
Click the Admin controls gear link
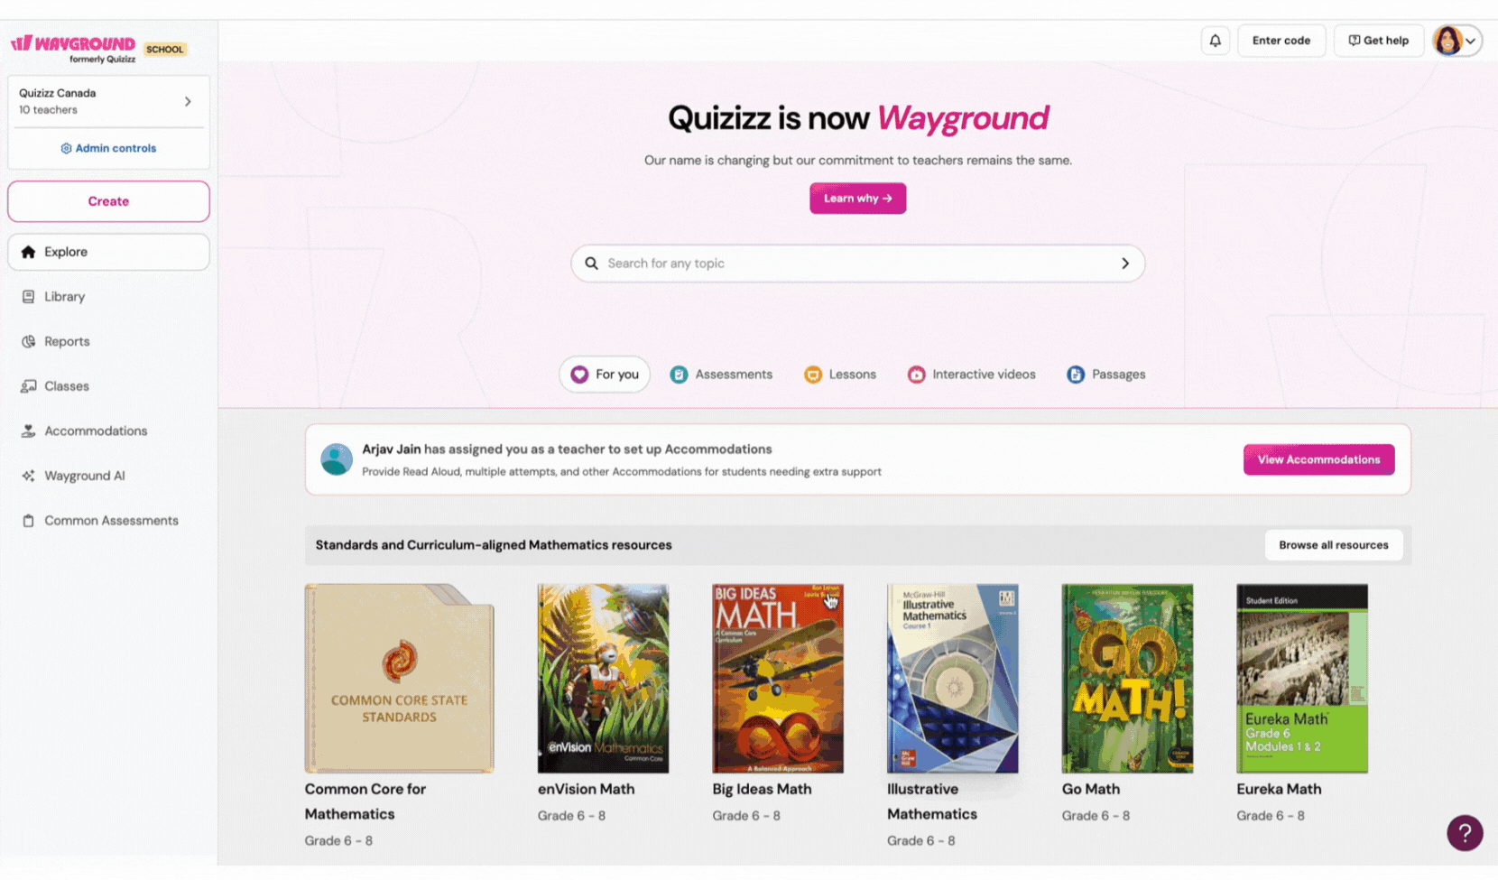coord(108,148)
